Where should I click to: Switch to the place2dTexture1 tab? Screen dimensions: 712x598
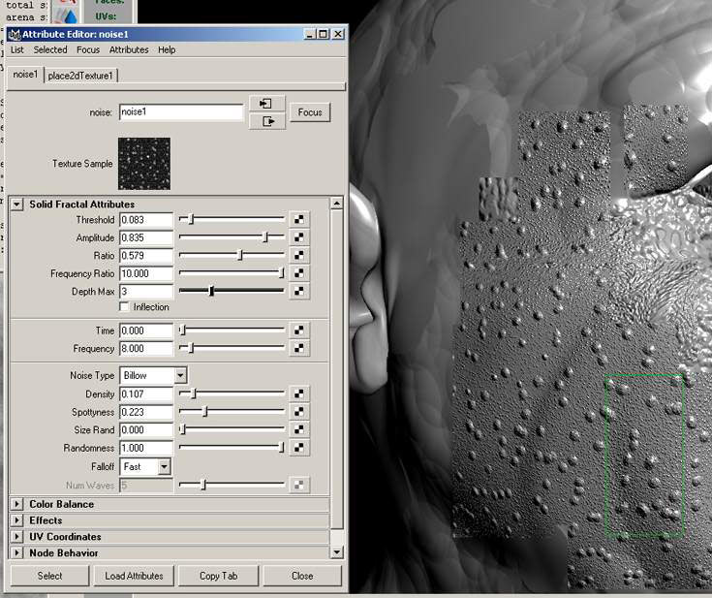click(x=80, y=75)
